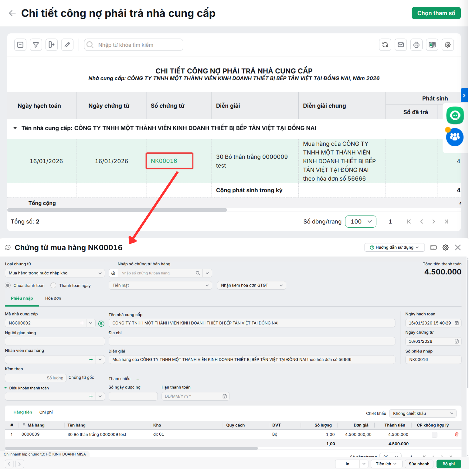Click the report horizontal scrollbar
Viewport: 469px width, 469px height.
coord(117,210)
